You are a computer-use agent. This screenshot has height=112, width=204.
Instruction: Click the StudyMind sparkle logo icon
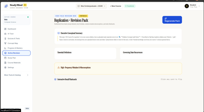(x=6, y=6)
